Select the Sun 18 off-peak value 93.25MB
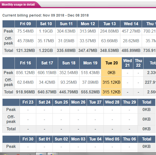Screen dimensions: 156x155 click(x=69, y=82)
